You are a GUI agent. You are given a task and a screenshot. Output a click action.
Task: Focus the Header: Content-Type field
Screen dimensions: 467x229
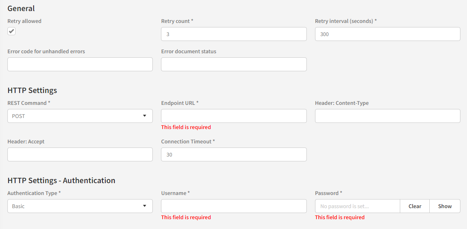tap(387, 116)
